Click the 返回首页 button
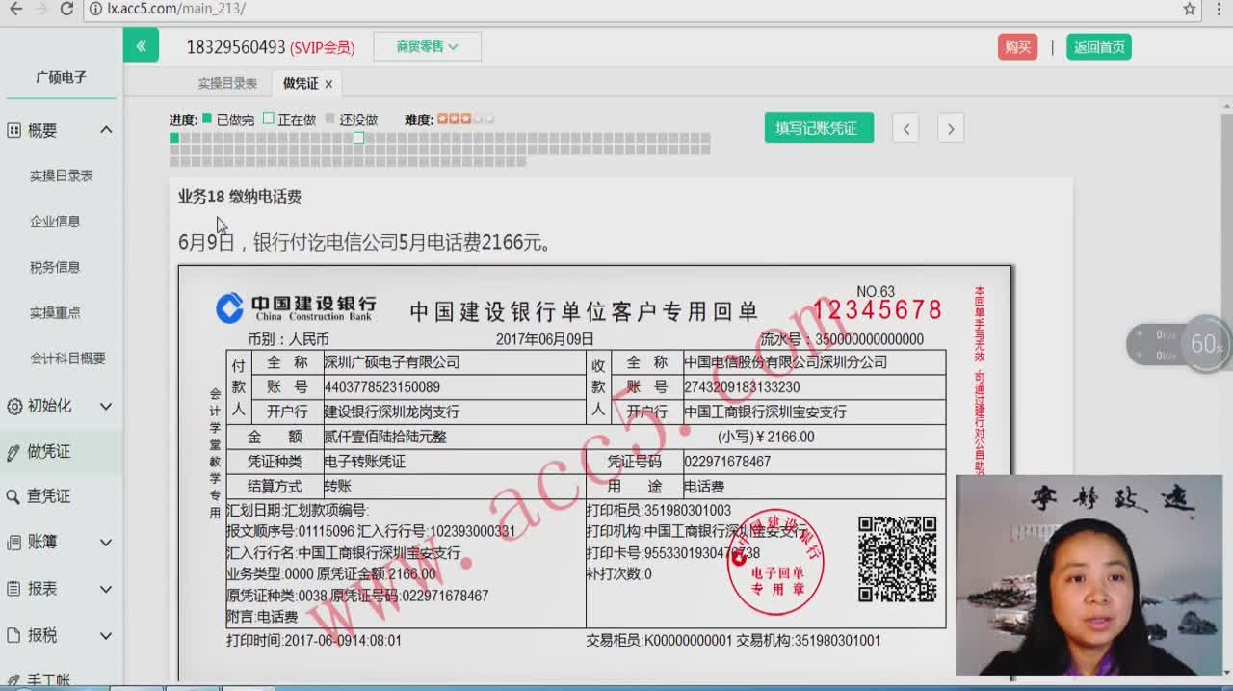 click(x=1098, y=47)
